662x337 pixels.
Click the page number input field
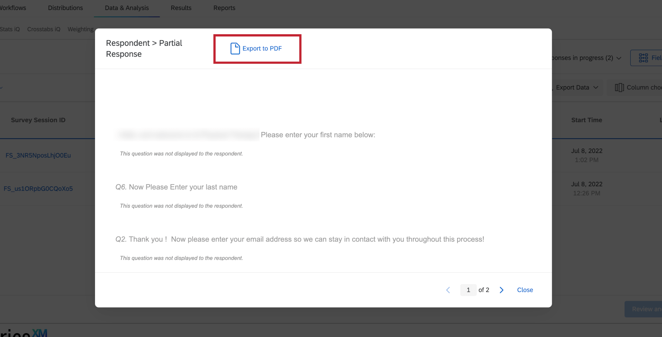tap(468, 290)
